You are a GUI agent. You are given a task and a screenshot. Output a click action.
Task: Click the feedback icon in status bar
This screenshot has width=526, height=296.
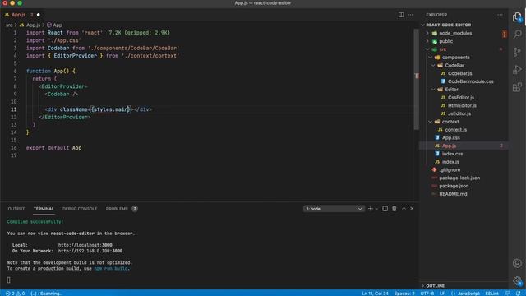(507, 294)
